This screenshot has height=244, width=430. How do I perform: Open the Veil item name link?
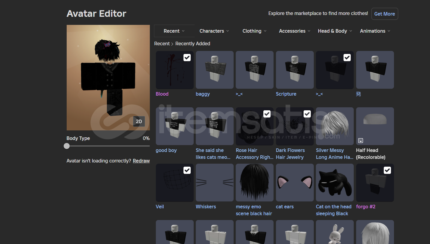pos(160,207)
